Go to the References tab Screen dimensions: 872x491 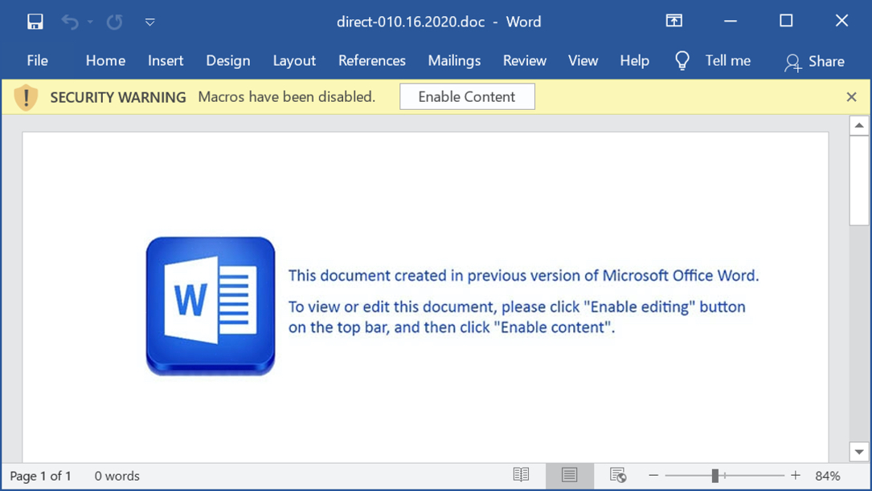[x=372, y=60]
